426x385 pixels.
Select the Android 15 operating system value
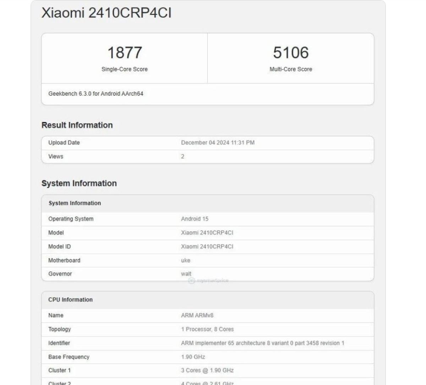195,219
